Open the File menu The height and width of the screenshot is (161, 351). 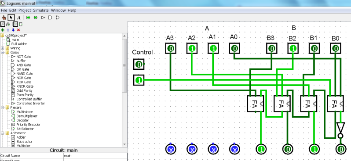point(4,10)
